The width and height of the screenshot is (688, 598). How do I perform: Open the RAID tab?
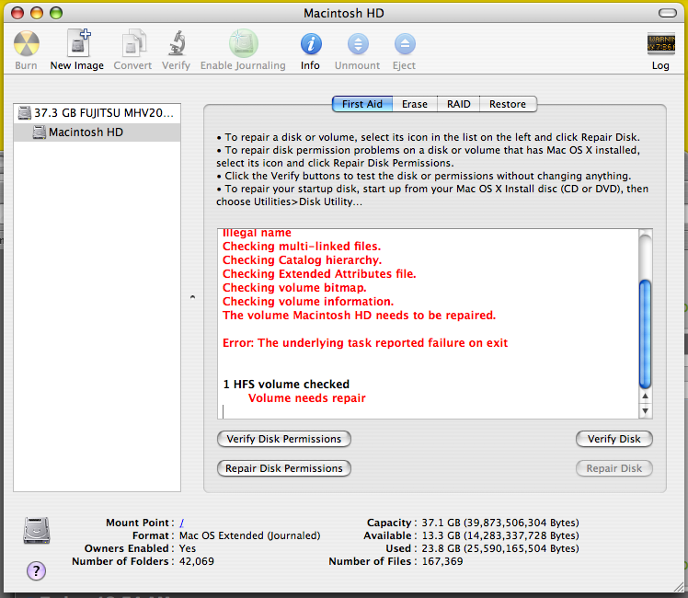click(459, 104)
